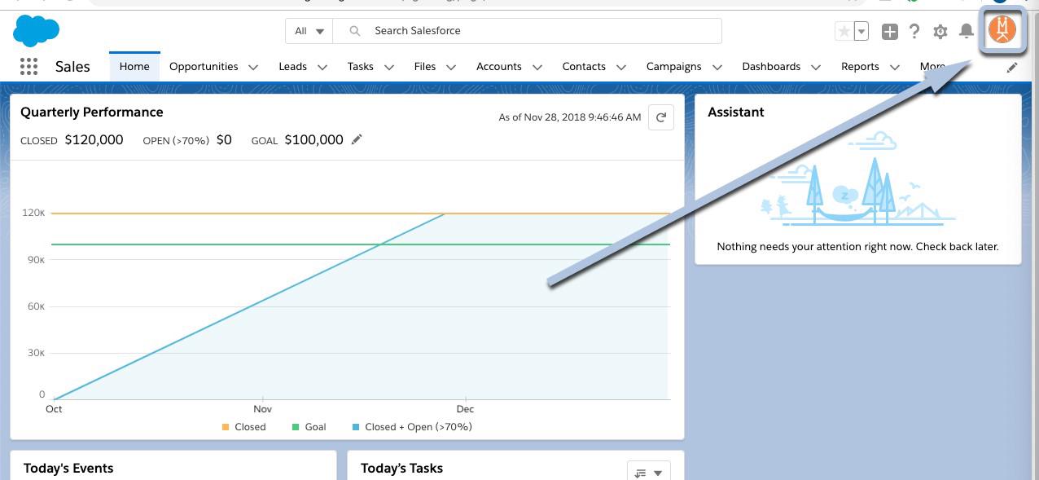Edit the quarterly goal pencil icon
Screen dimensions: 1039x480
(x=357, y=140)
